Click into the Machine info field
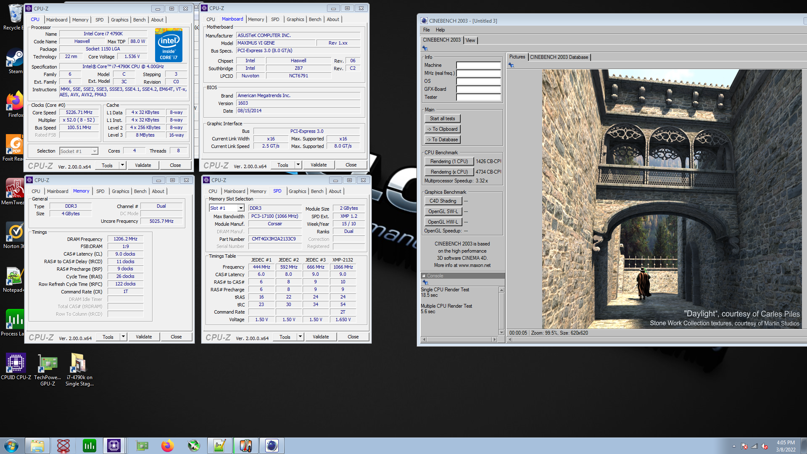Viewport: 807px width, 454px height. click(x=478, y=65)
